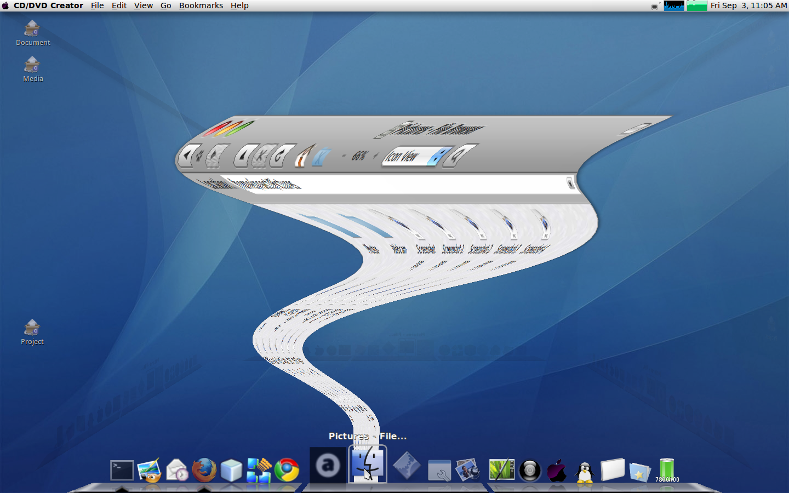Viewport: 789px width, 493px height.
Task: Open the Edit menu
Action: pos(119,5)
